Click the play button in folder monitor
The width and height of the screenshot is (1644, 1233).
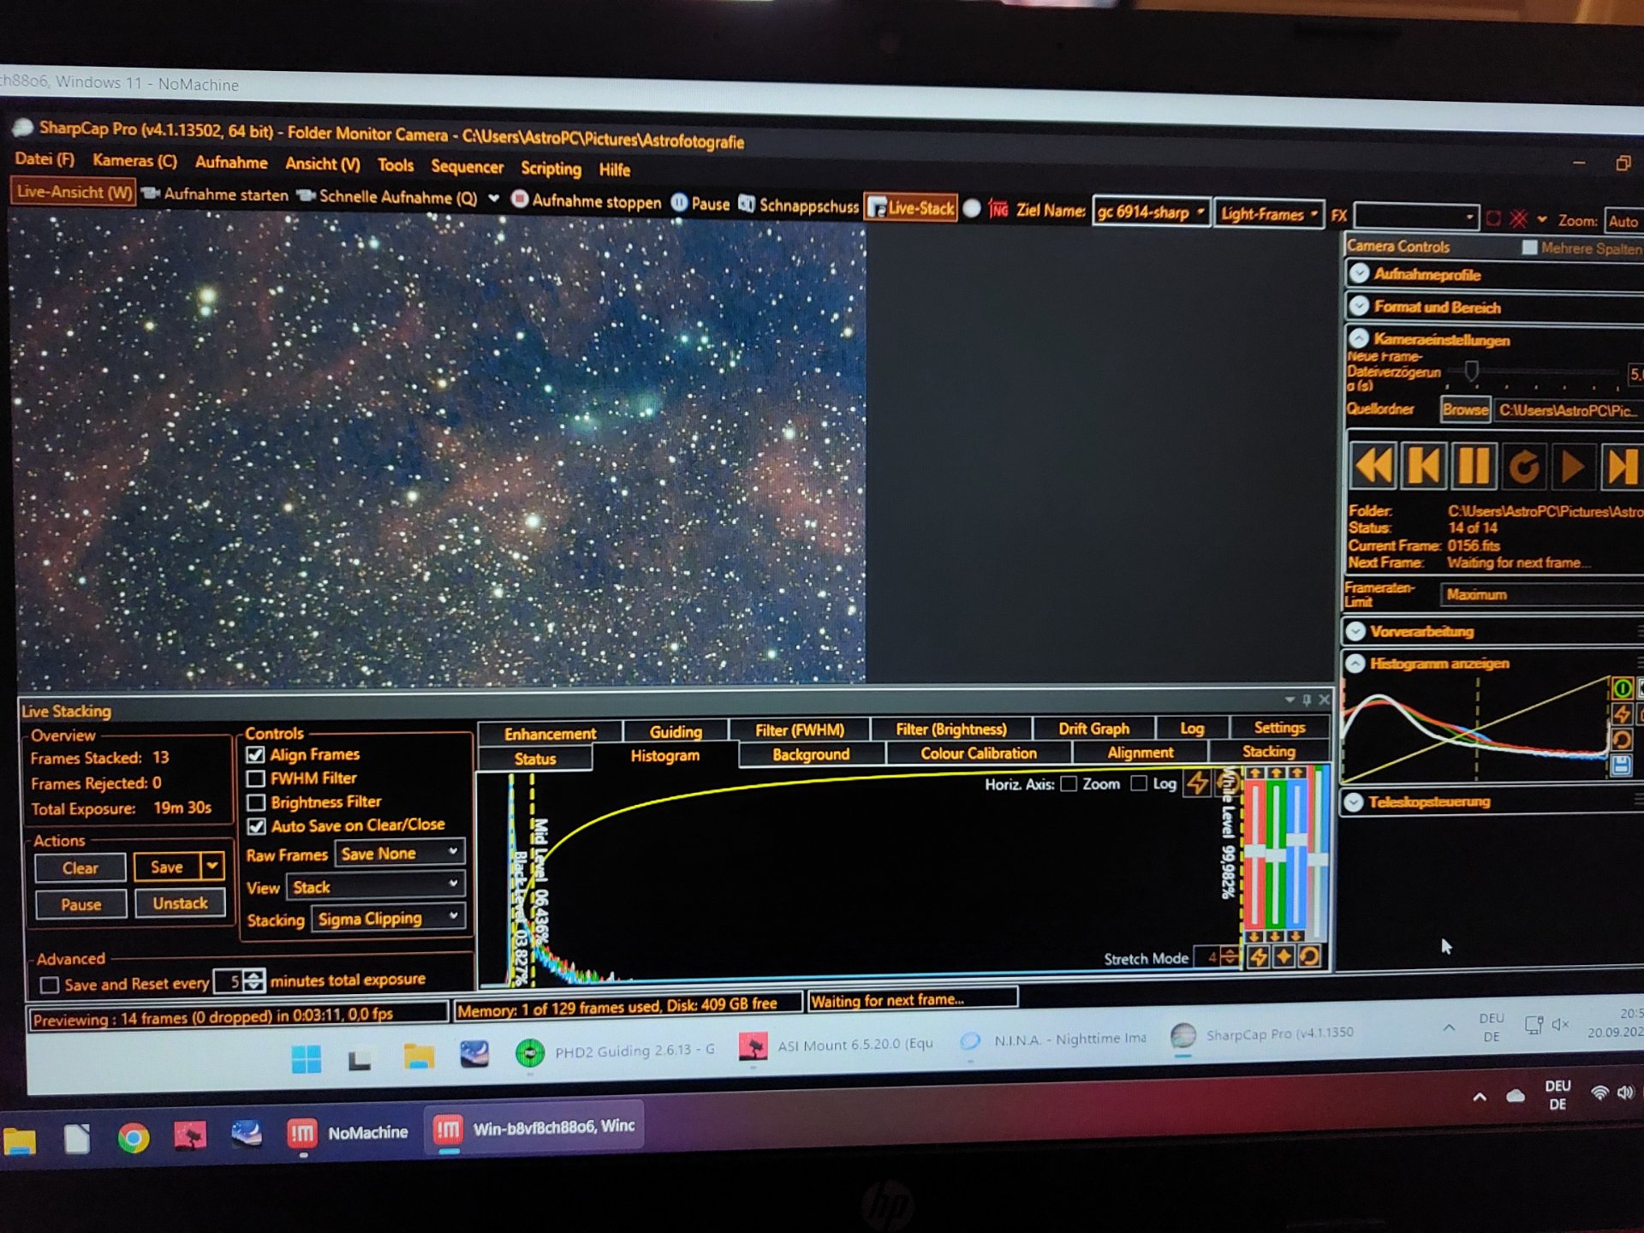pos(1574,468)
